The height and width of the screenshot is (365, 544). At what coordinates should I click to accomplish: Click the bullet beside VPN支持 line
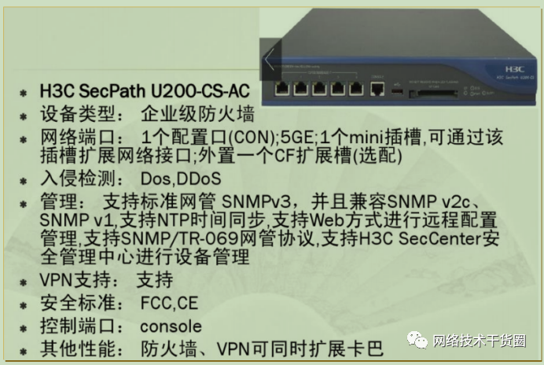[24, 282]
